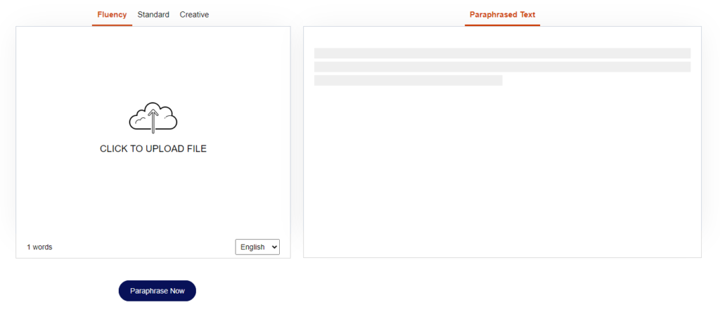This screenshot has width=720, height=319.
Task: Click the Paraphrase Now button
Action: (157, 291)
